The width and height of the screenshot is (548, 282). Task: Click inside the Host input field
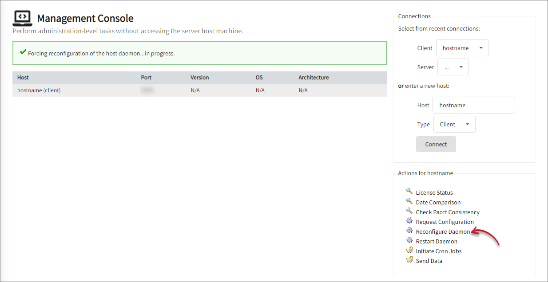[x=473, y=105]
